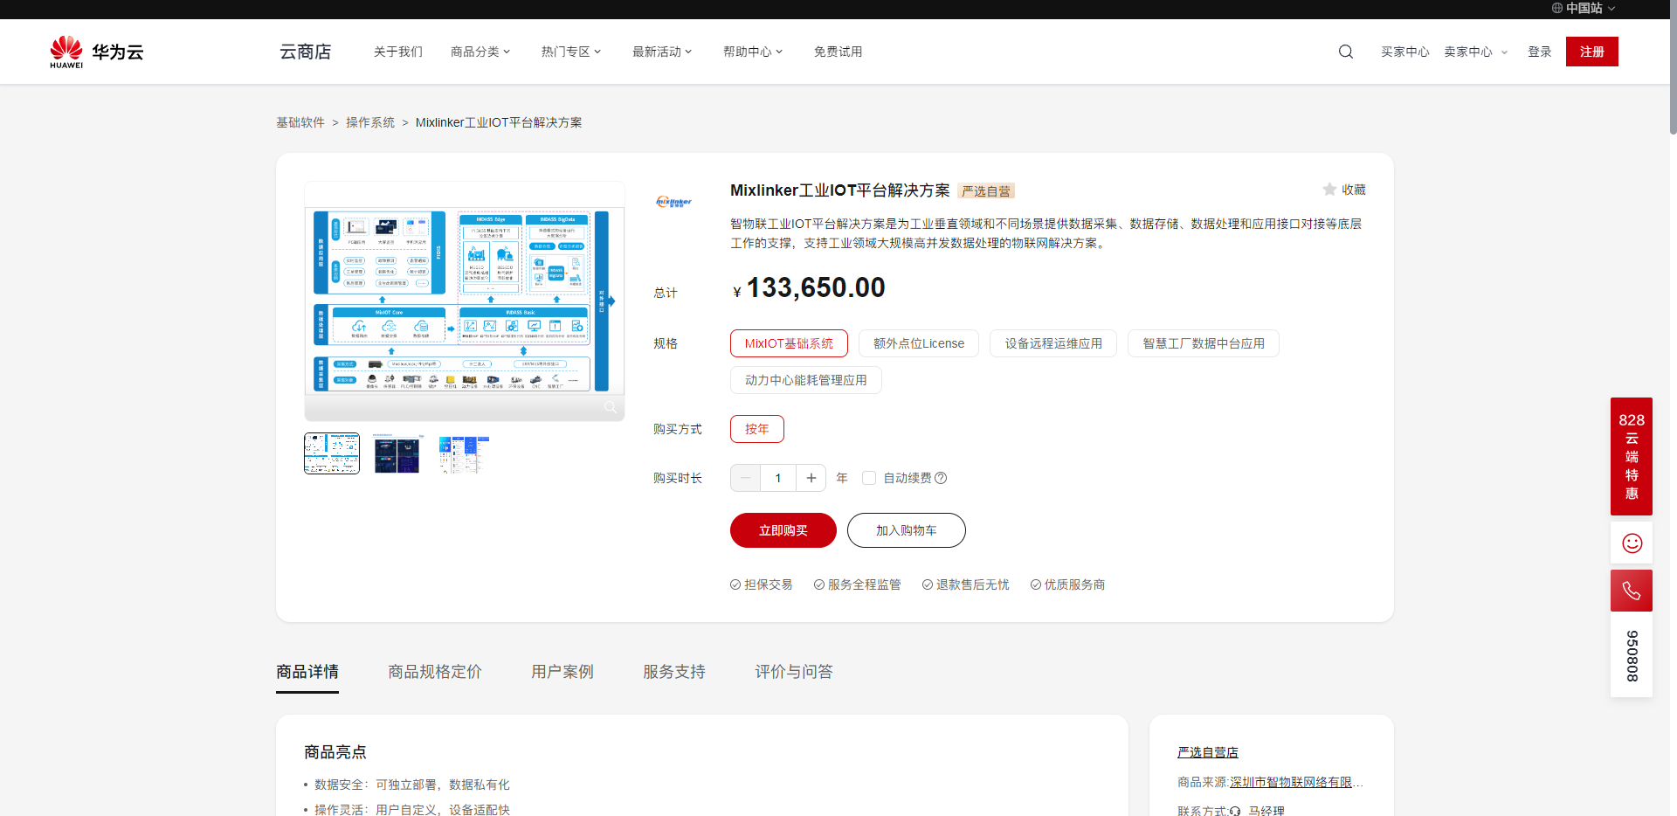1677x816 pixels.
Task: Go to 操作系统 breadcrumb
Action: 370,122
